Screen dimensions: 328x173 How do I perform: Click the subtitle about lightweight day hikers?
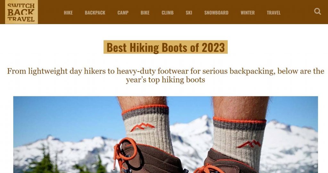coord(166,75)
